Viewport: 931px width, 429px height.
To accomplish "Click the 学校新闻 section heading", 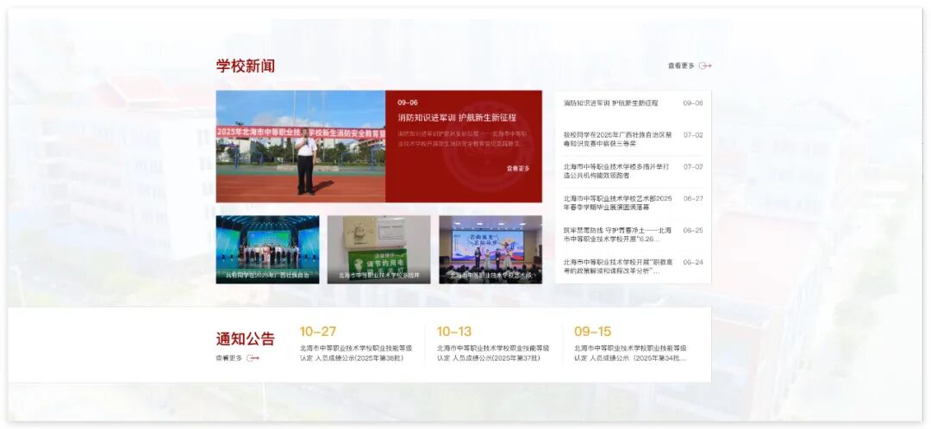I will pyautogui.click(x=246, y=66).
